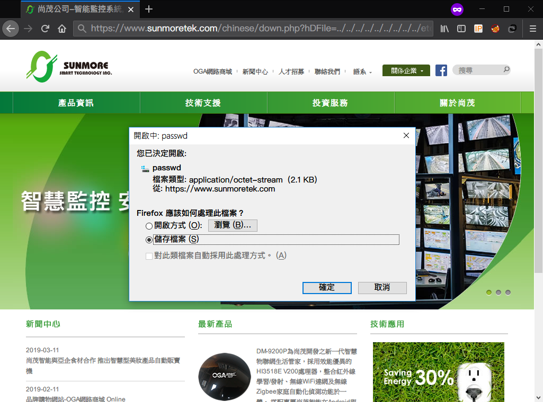Click the passwd file icon in dialog
Viewport: 543px width, 402px height.
tap(145, 169)
